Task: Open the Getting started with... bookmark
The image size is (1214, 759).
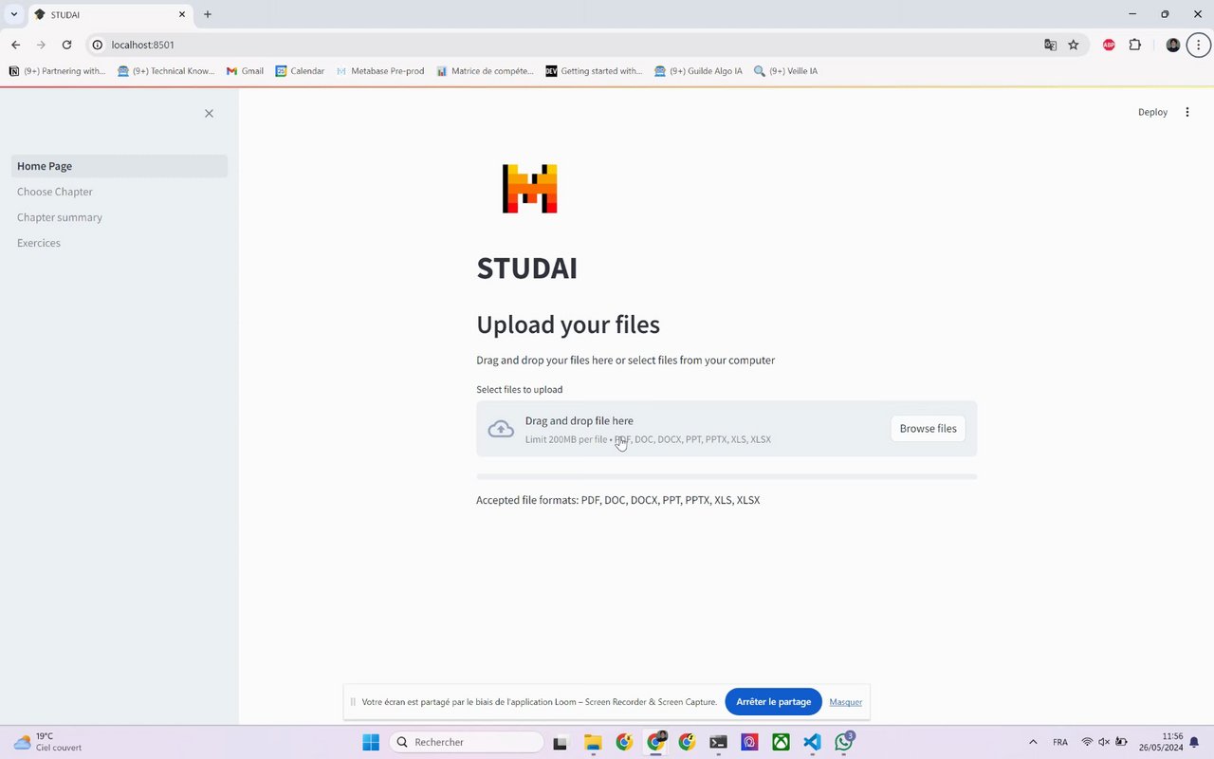Action: tap(595, 71)
